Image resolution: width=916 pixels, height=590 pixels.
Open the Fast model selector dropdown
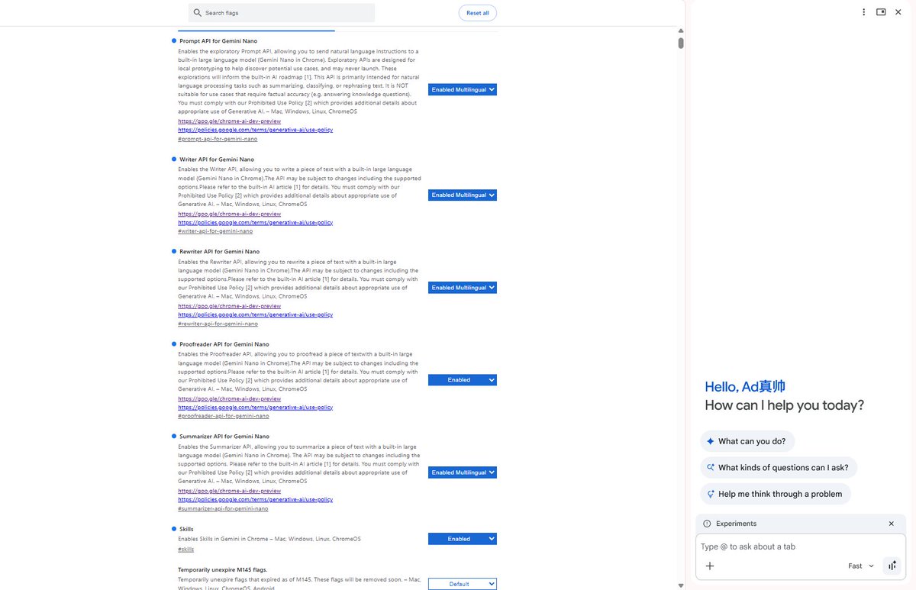click(x=861, y=566)
